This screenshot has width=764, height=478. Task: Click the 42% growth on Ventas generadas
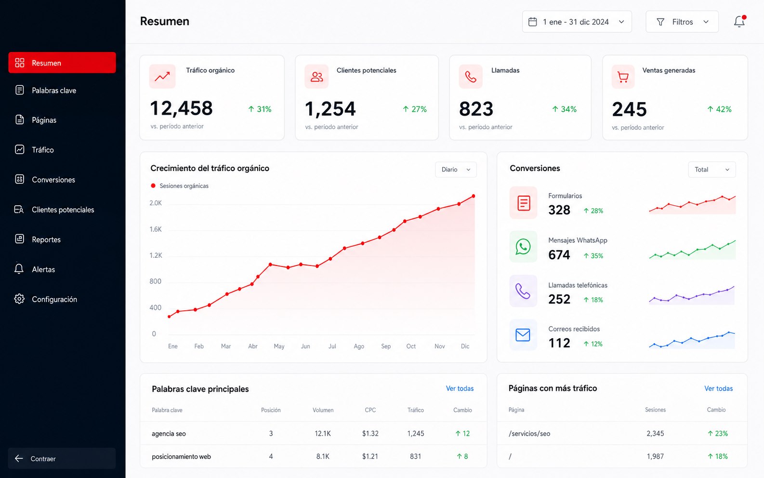point(719,109)
